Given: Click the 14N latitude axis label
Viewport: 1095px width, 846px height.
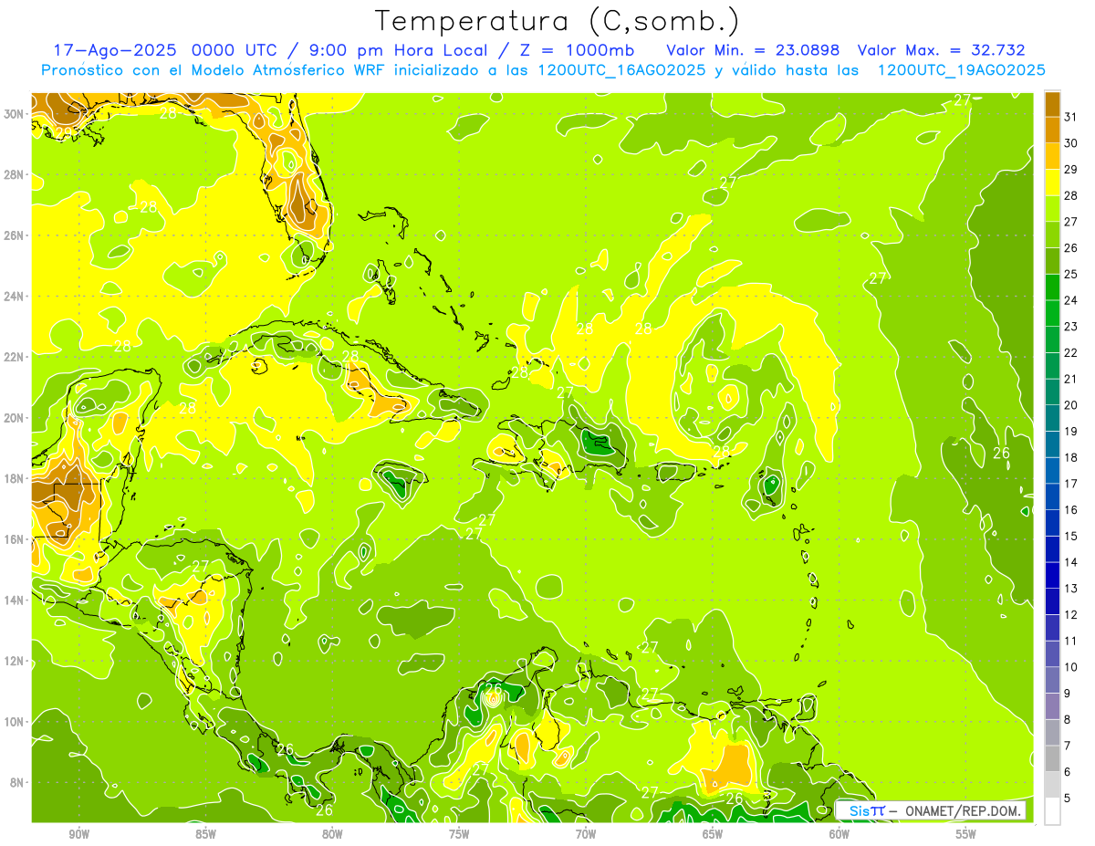Looking at the screenshot, I should point(14,601).
